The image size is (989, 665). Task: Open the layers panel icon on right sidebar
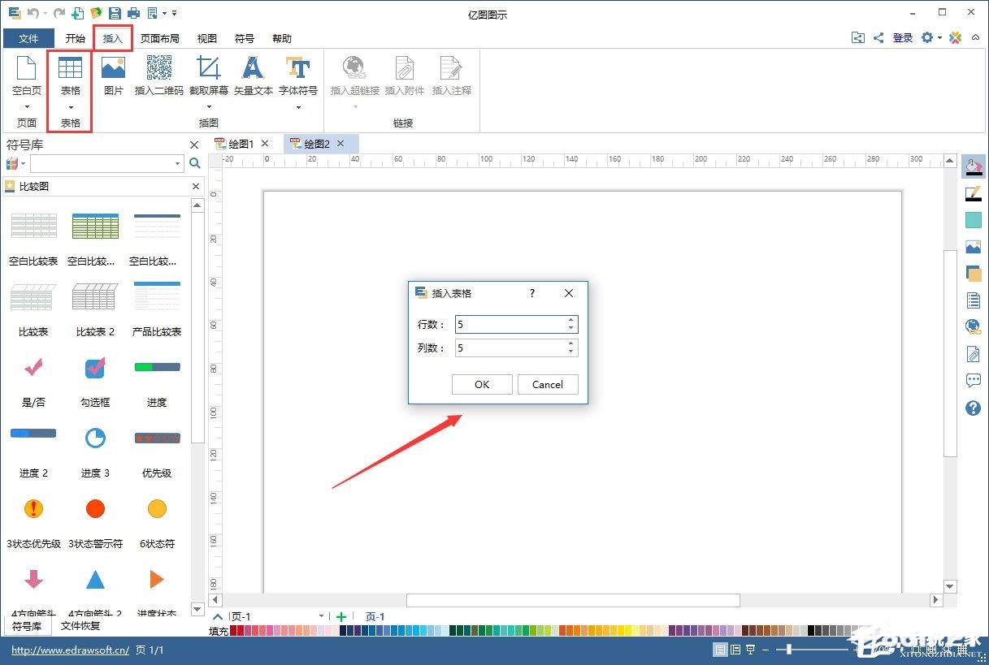click(x=973, y=274)
